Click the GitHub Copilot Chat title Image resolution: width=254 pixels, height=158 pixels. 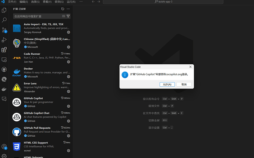tap(36, 113)
